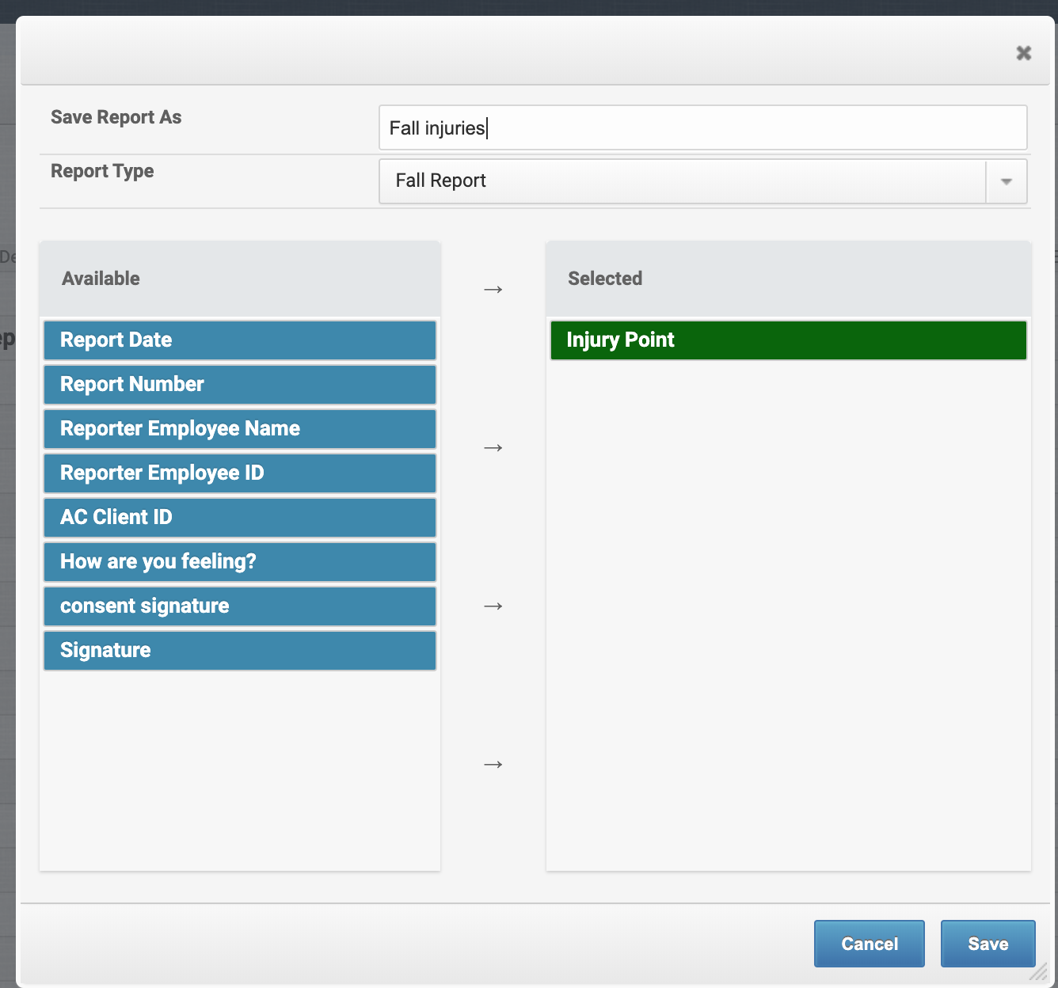This screenshot has width=1058, height=988.
Task: Select the Fall Report combo box
Action: (682, 181)
